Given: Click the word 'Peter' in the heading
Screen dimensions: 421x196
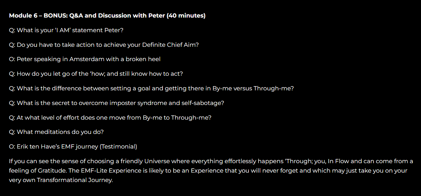Looking at the screenshot, I should (x=157, y=16).
